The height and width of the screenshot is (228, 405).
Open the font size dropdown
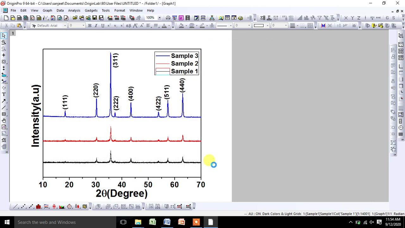click(77, 26)
